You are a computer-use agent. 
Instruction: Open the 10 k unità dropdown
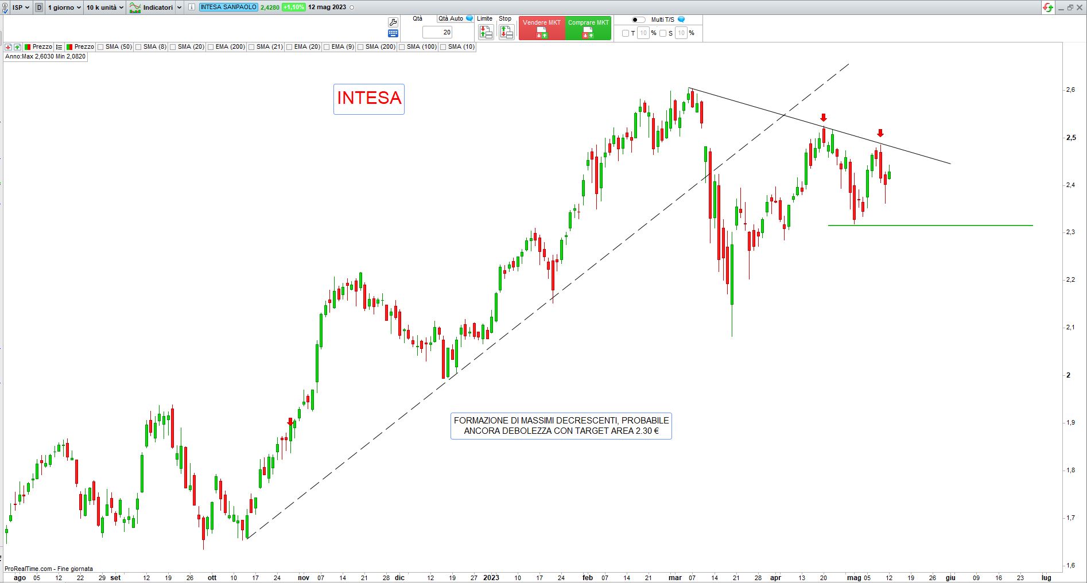(105, 7)
